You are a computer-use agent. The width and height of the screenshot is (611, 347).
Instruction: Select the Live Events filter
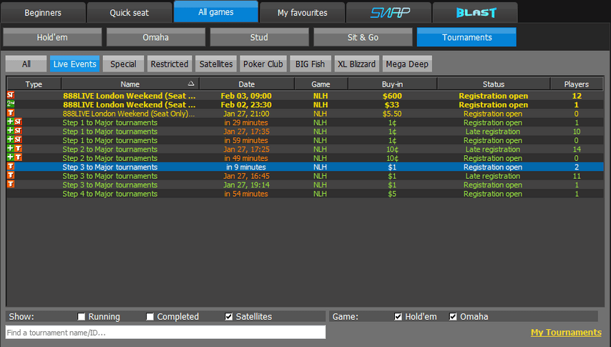pos(75,64)
